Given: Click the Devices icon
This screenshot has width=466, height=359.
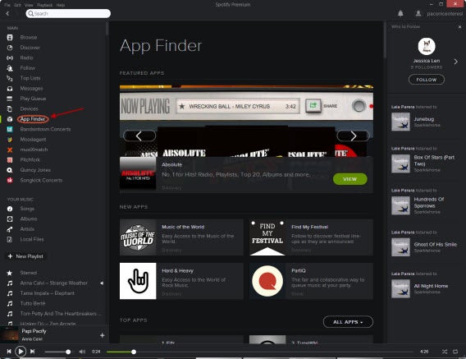Looking at the screenshot, I should (10, 109).
